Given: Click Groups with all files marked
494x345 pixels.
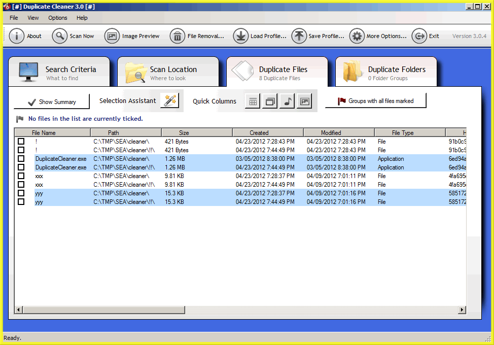Looking at the screenshot, I should coord(375,101).
